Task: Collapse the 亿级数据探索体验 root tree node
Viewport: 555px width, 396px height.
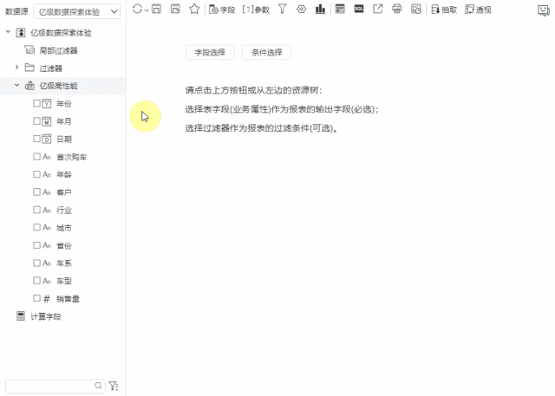Action: (x=8, y=32)
